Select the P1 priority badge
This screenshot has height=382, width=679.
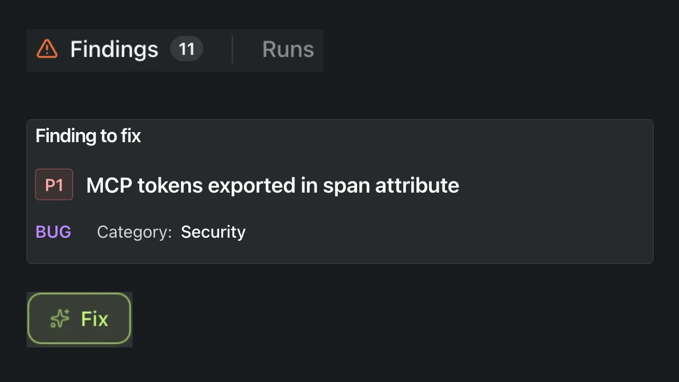pyautogui.click(x=54, y=185)
